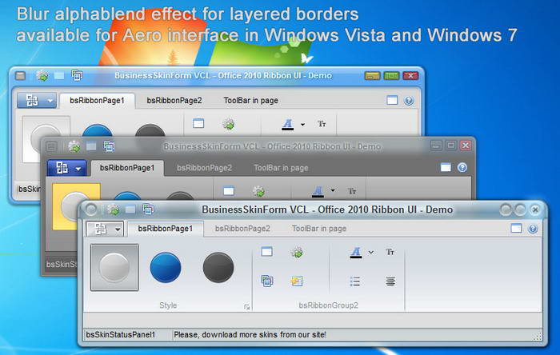Click help icon in front window tab bar
This screenshot has width=560, height=355.
(533, 229)
